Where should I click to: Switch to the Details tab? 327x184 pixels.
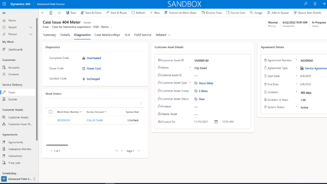tap(65, 35)
